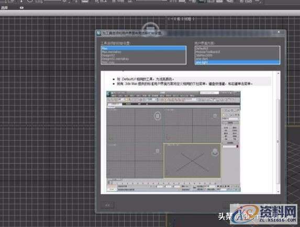300x227 pixels.
Task: Click the description pane's vertical scrollbar thumb
Action: pos(278,141)
